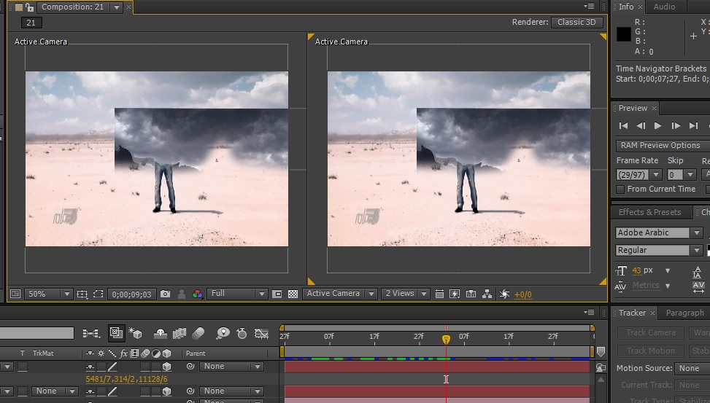Screen dimensions: 710x403
Task: Click the 21 composition breadcrumb button
Action: click(31, 23)
